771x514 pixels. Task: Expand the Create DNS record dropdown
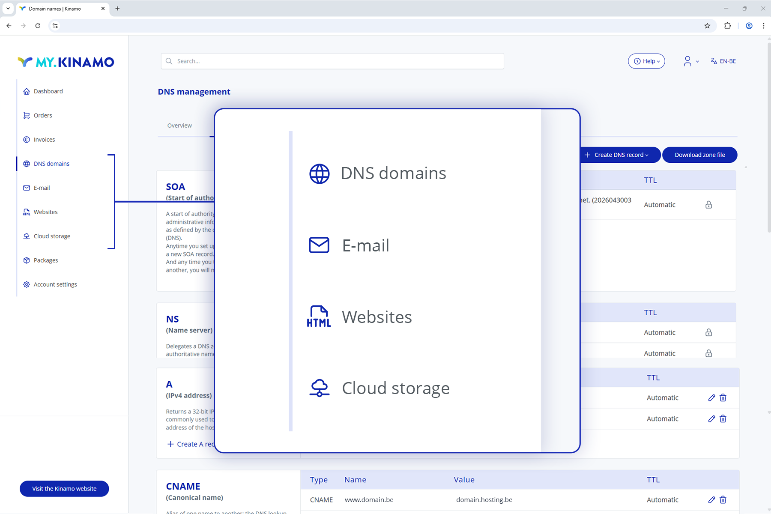(x=620, y=155)
